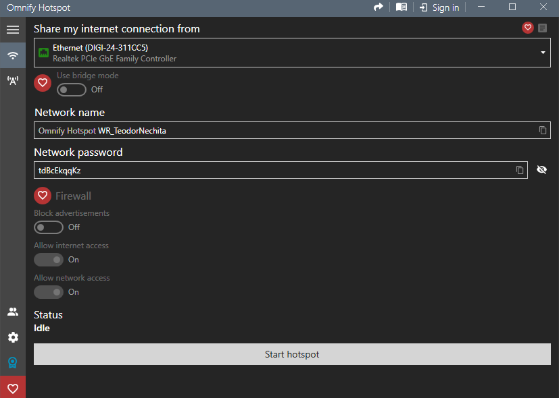Copy the network password with clipboard icon

(520, 170)
